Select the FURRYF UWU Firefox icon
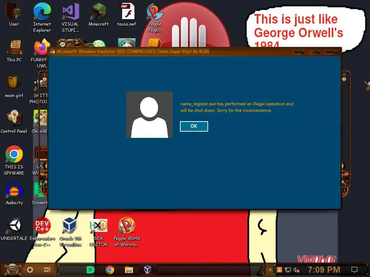The image size is (370, 277). click(40, 53)
